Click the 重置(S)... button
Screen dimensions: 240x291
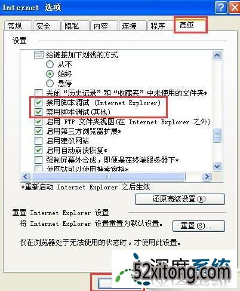click(199, 226)
